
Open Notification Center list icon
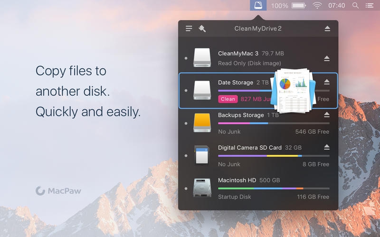[x=370, y=5]
